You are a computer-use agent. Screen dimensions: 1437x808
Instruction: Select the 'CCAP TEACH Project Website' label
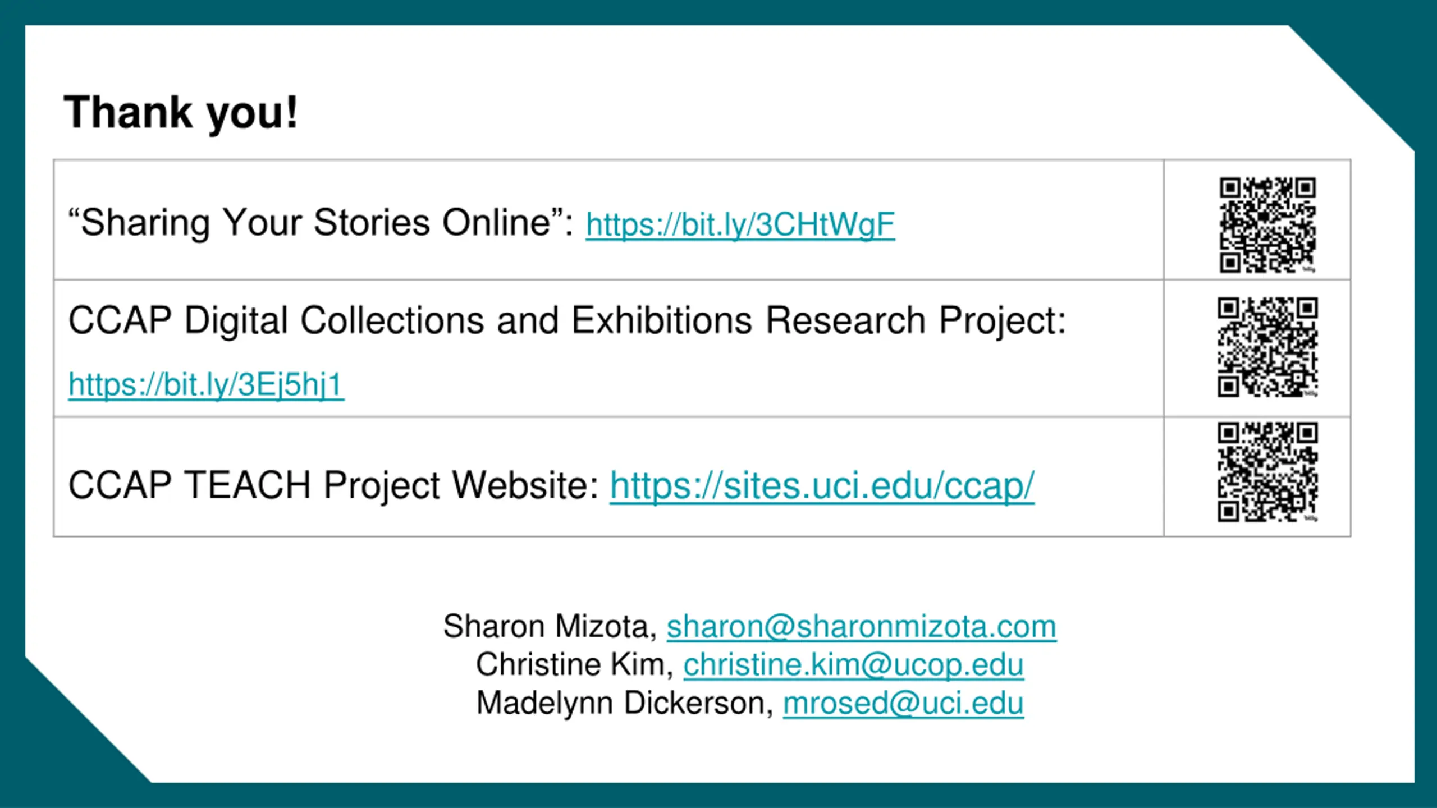click(334, 485)
